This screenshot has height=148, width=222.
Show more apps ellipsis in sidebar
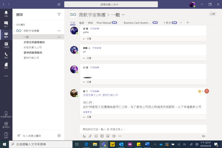(x=6, y=76)
